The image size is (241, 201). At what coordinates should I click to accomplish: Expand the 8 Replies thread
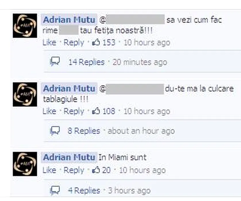[84, 131]
